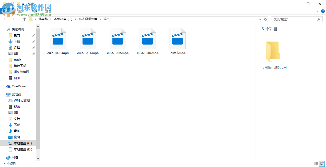Click 脱机可用 availability text
The height and width of the screenshot is (167, 326).
click(281, 67)
